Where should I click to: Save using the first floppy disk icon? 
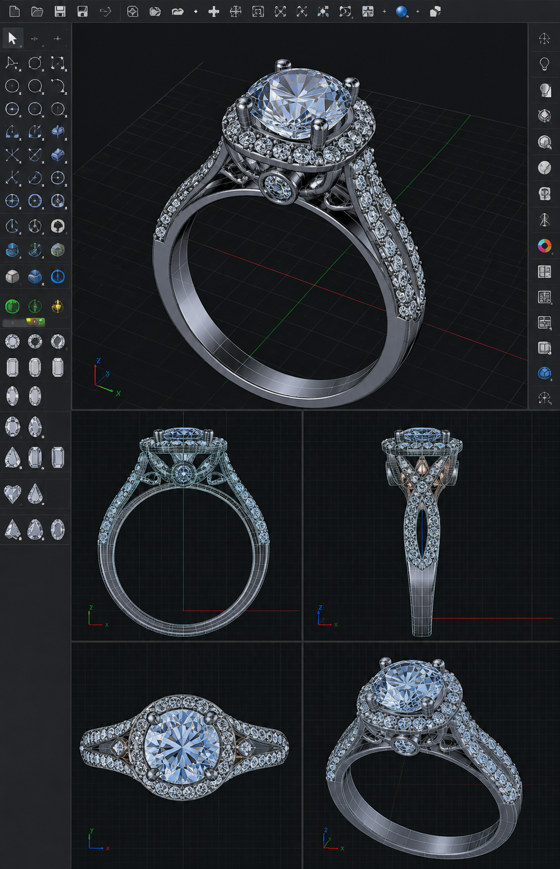(x=60, y=11)
